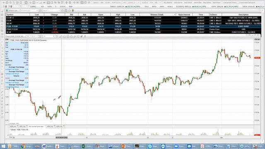Select the FGBL 1!-EUX watch list row

[133, 26]
